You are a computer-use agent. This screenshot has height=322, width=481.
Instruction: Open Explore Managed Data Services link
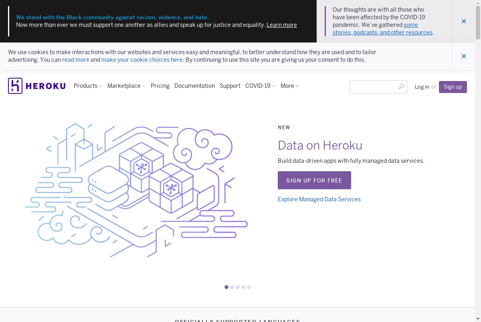click(x=319, y=199)
